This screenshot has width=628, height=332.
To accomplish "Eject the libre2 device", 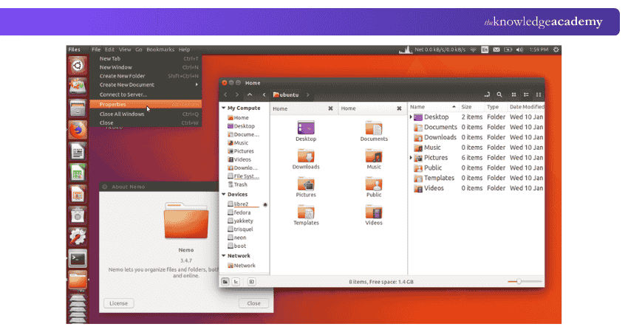I will click(x=264, y=204).
